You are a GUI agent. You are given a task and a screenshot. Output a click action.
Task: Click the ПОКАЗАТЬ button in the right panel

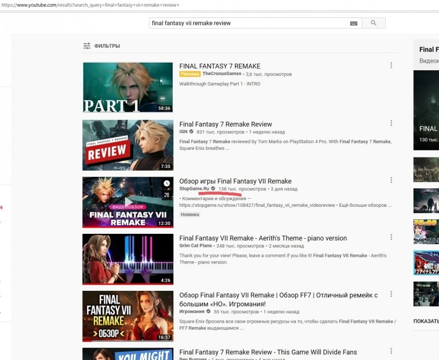pyautogui.click(x=426, y=321)
